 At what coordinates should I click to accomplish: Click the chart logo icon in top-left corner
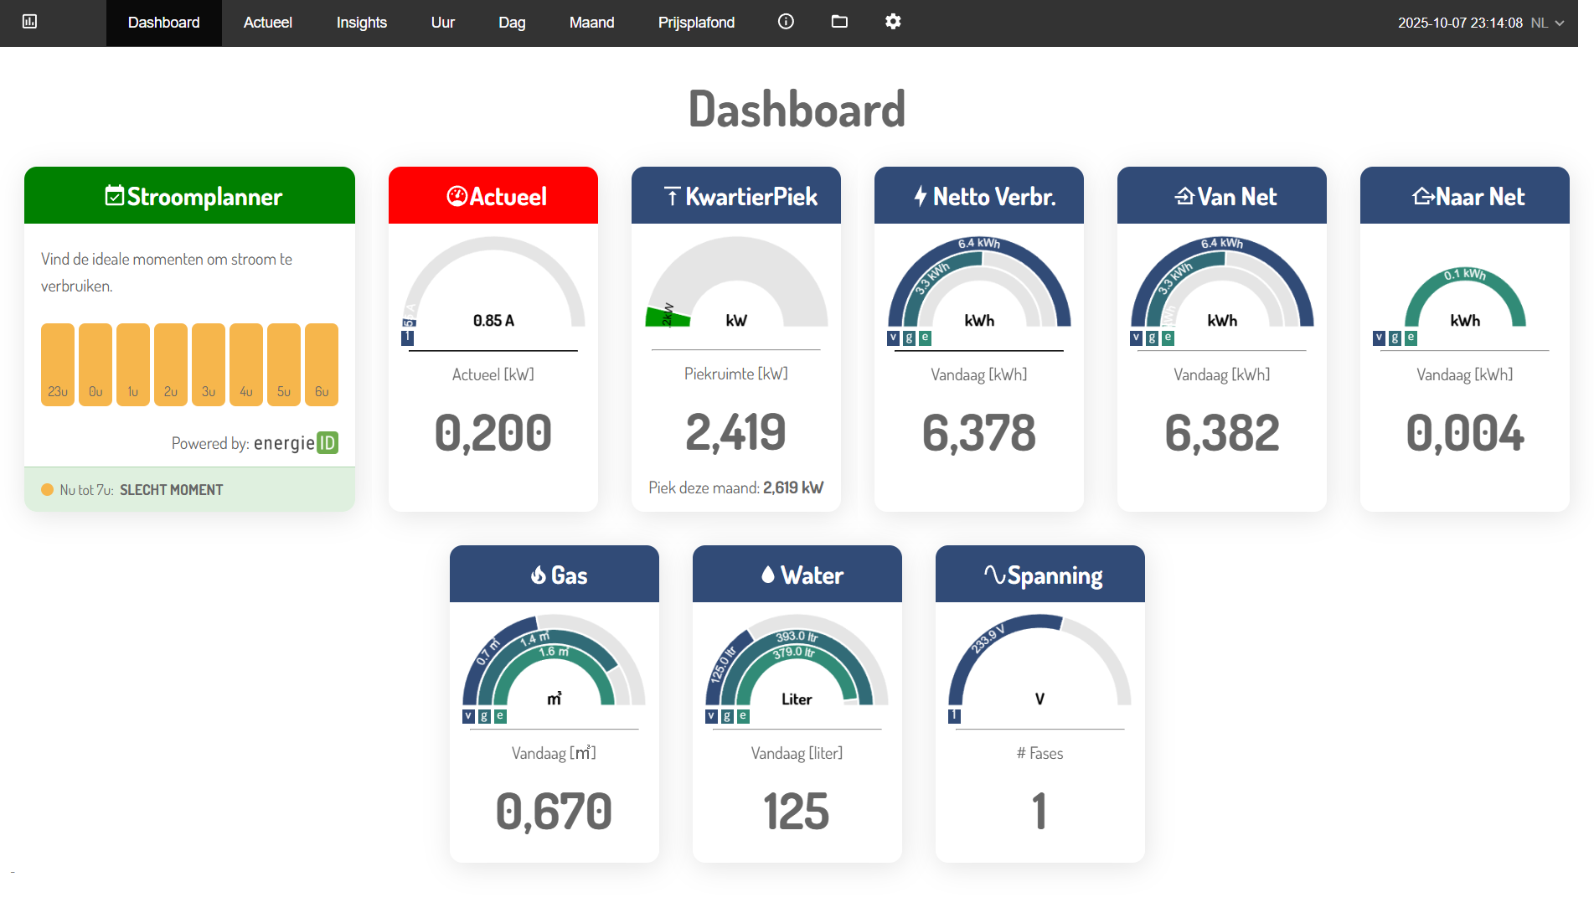coord(29,22)
